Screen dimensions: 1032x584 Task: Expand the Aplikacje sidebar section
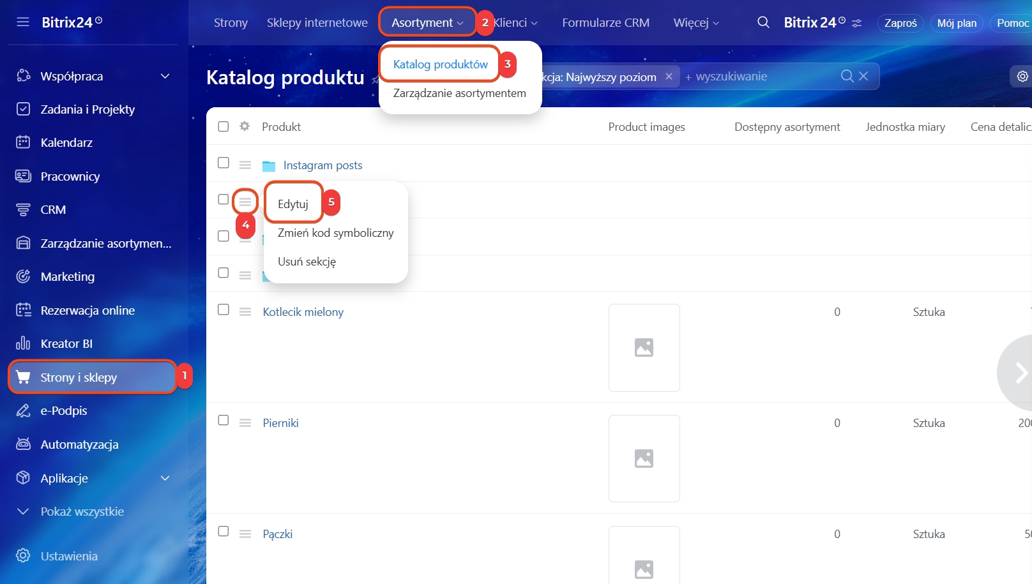(165, 478)
